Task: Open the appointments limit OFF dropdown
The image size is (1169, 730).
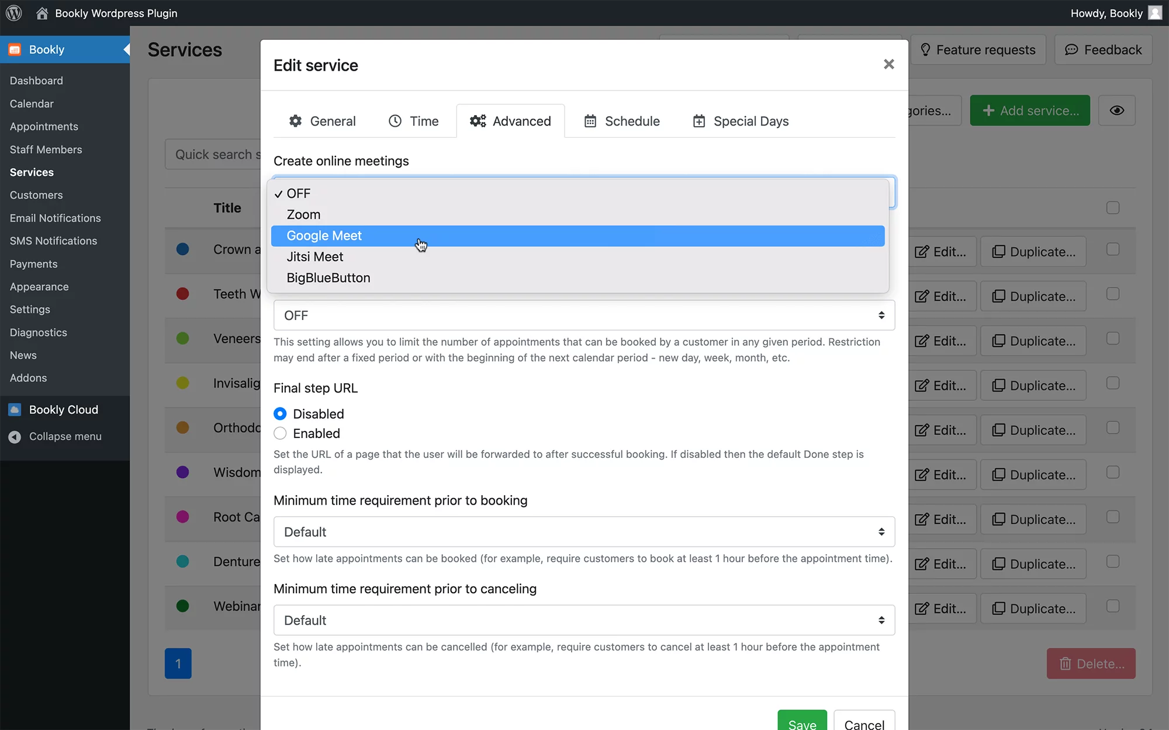Action: (x=584, y=315)
